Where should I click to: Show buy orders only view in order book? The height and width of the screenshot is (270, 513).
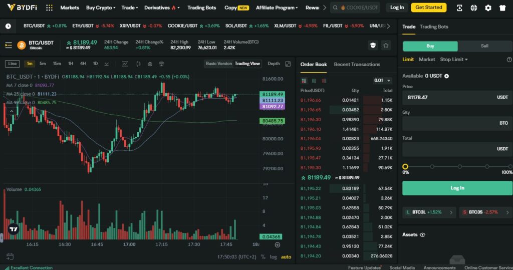pos(314,81)
